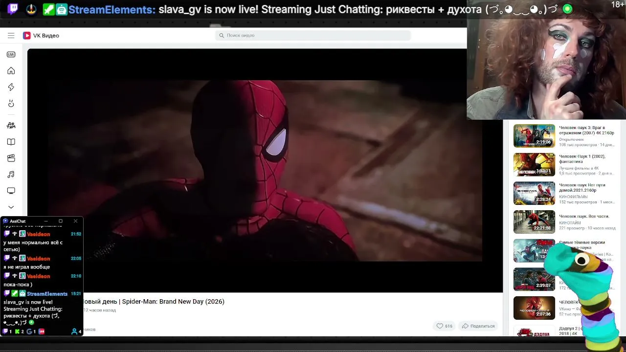Minimize the AxelChat window
626x352 pixels.
45,221
